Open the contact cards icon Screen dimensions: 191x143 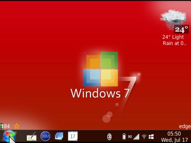59,136
